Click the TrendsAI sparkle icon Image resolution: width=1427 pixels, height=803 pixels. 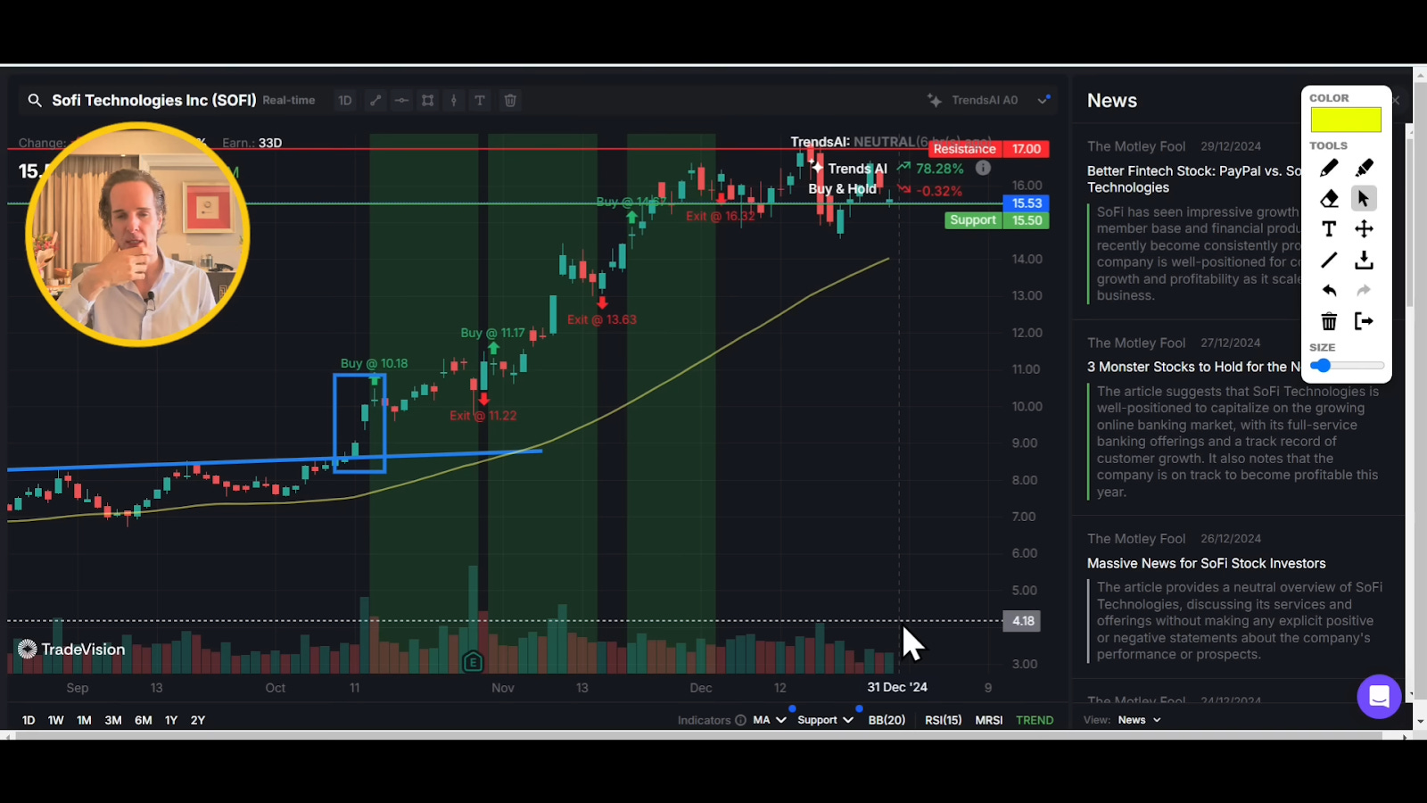tap(935, 101)
